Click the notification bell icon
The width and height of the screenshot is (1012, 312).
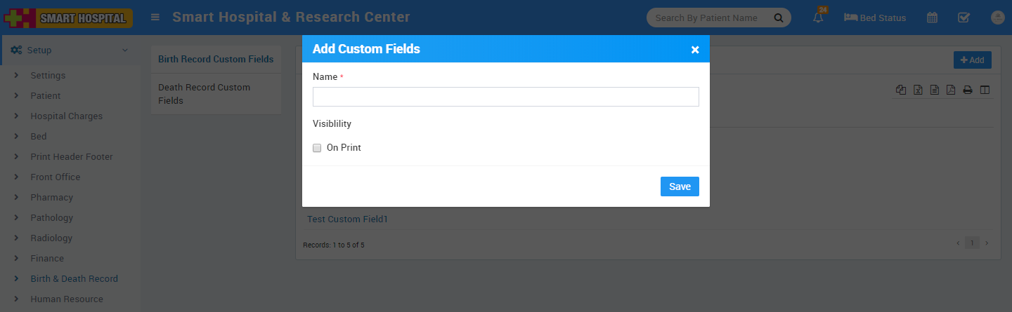[x=818, y=18]
